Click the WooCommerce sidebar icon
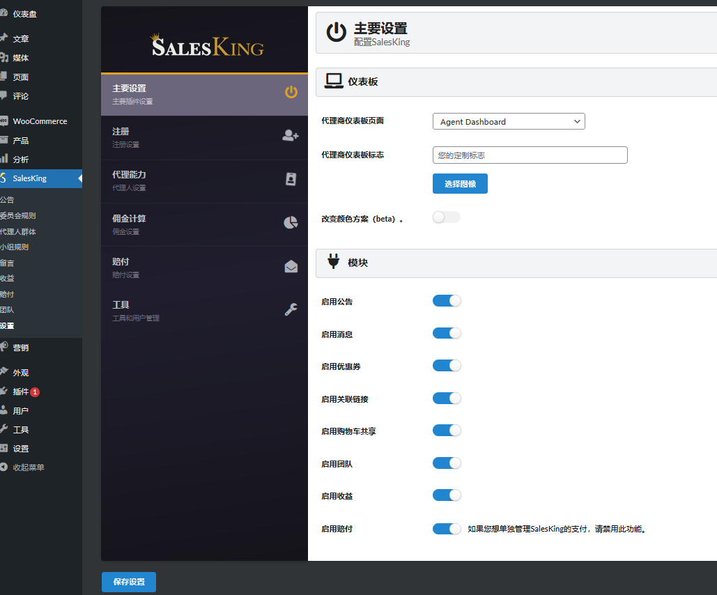This screenshot has width=717, height=595. coord(3,121)
